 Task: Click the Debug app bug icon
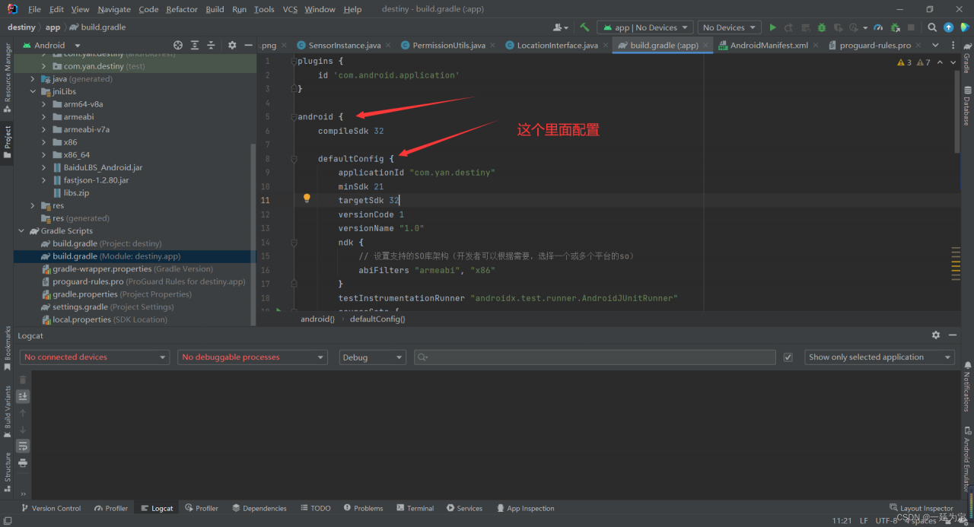pos(822,27)
